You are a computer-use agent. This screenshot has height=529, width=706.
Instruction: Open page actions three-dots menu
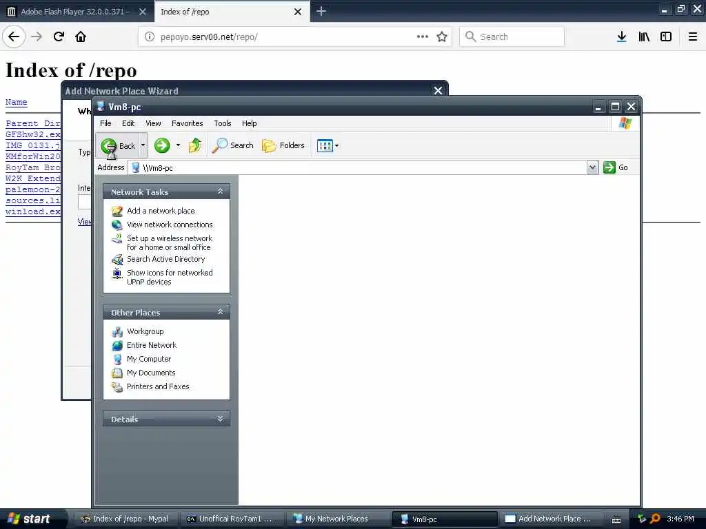423,37
